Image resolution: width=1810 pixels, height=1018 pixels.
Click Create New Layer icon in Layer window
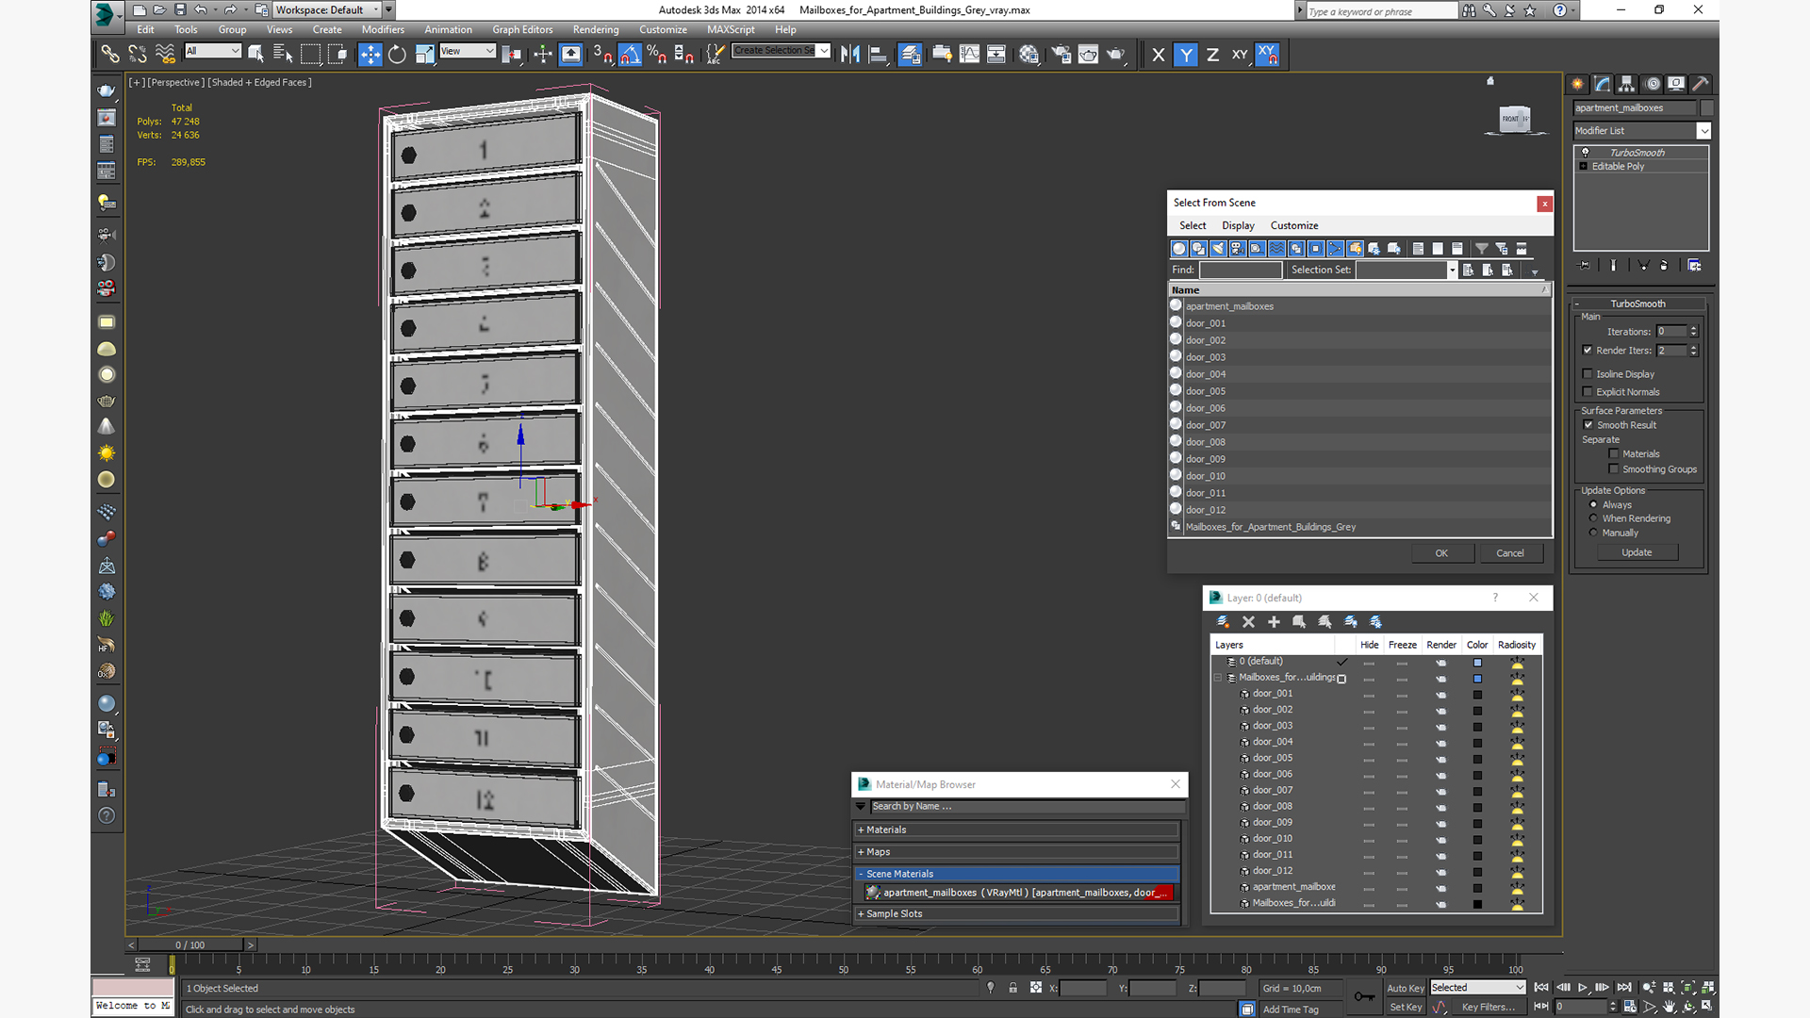tap(1224, 622)
